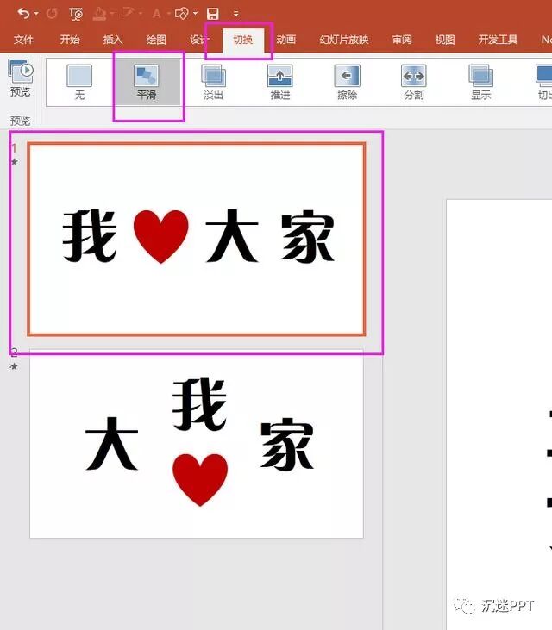The width and height of the screenshot is (552, 630).
Task: Open the 审阅 tab
Action: tap(402, 40)
